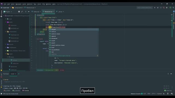Close the Local terminal tab
The height and width of the screenshot is (98, 175).
click(x=15, y=74)
